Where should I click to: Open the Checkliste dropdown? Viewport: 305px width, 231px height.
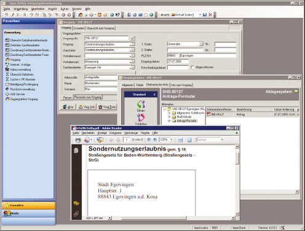pos(133,50)
